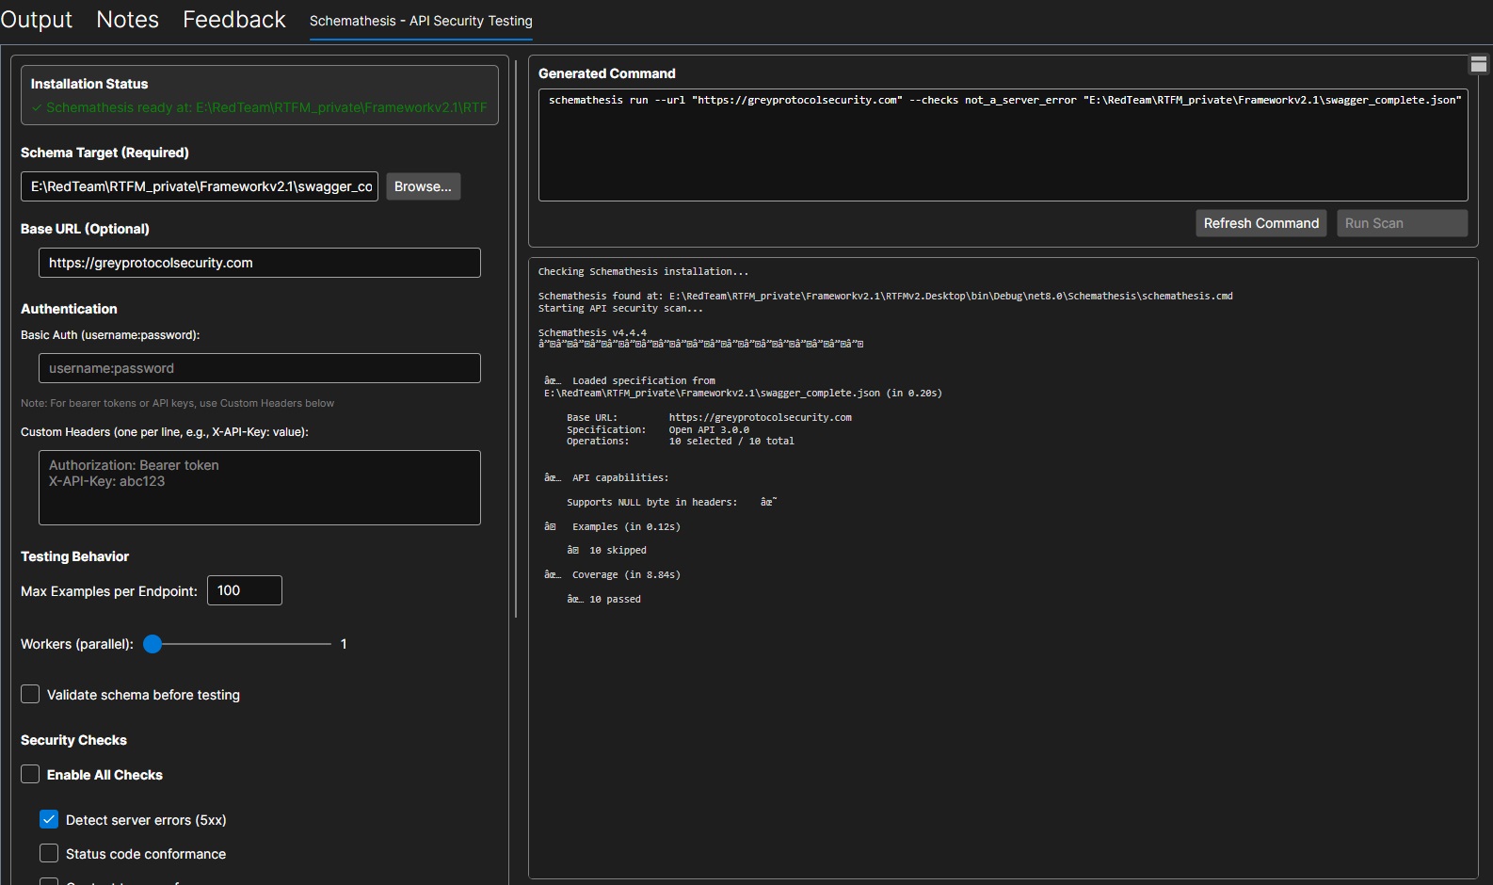Click the Browse... button
Viewport: 1493px width, 885px height.
423,186
